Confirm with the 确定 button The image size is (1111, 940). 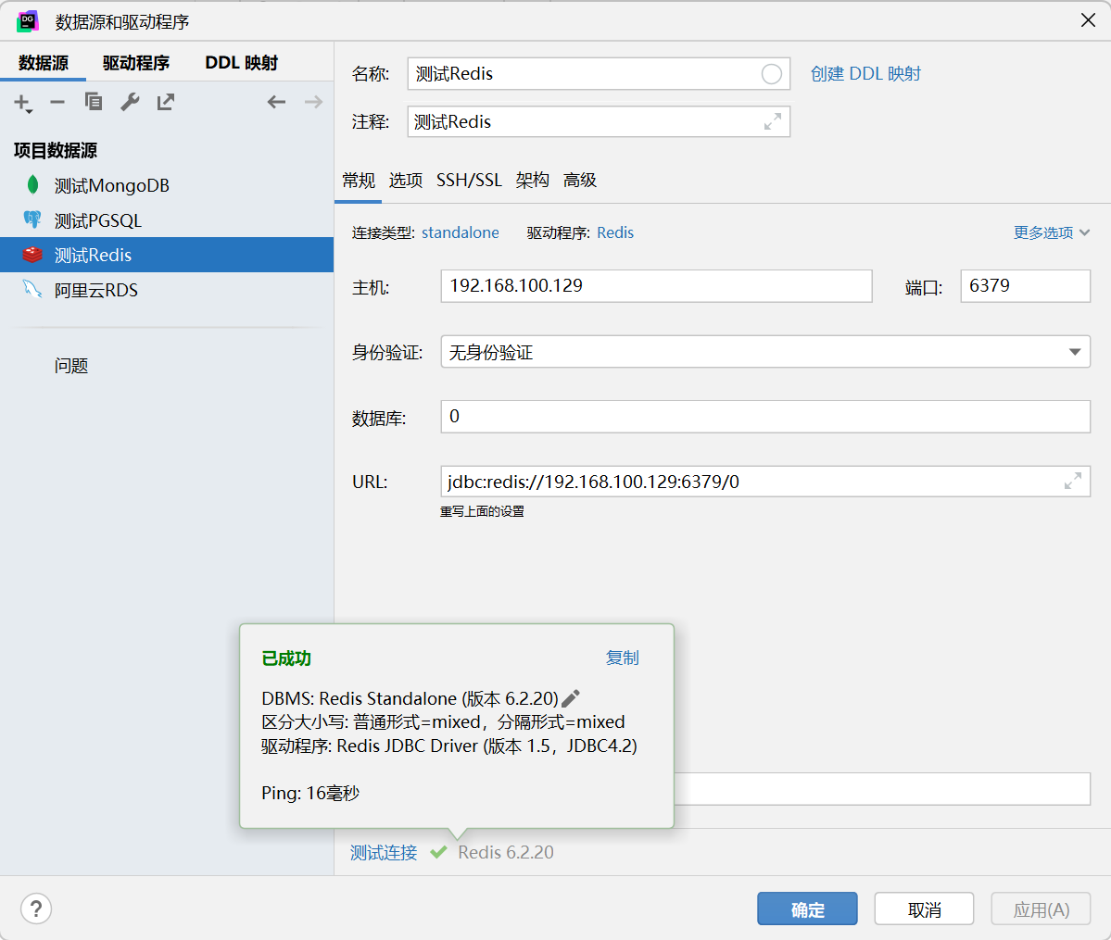tap(807, 909)
